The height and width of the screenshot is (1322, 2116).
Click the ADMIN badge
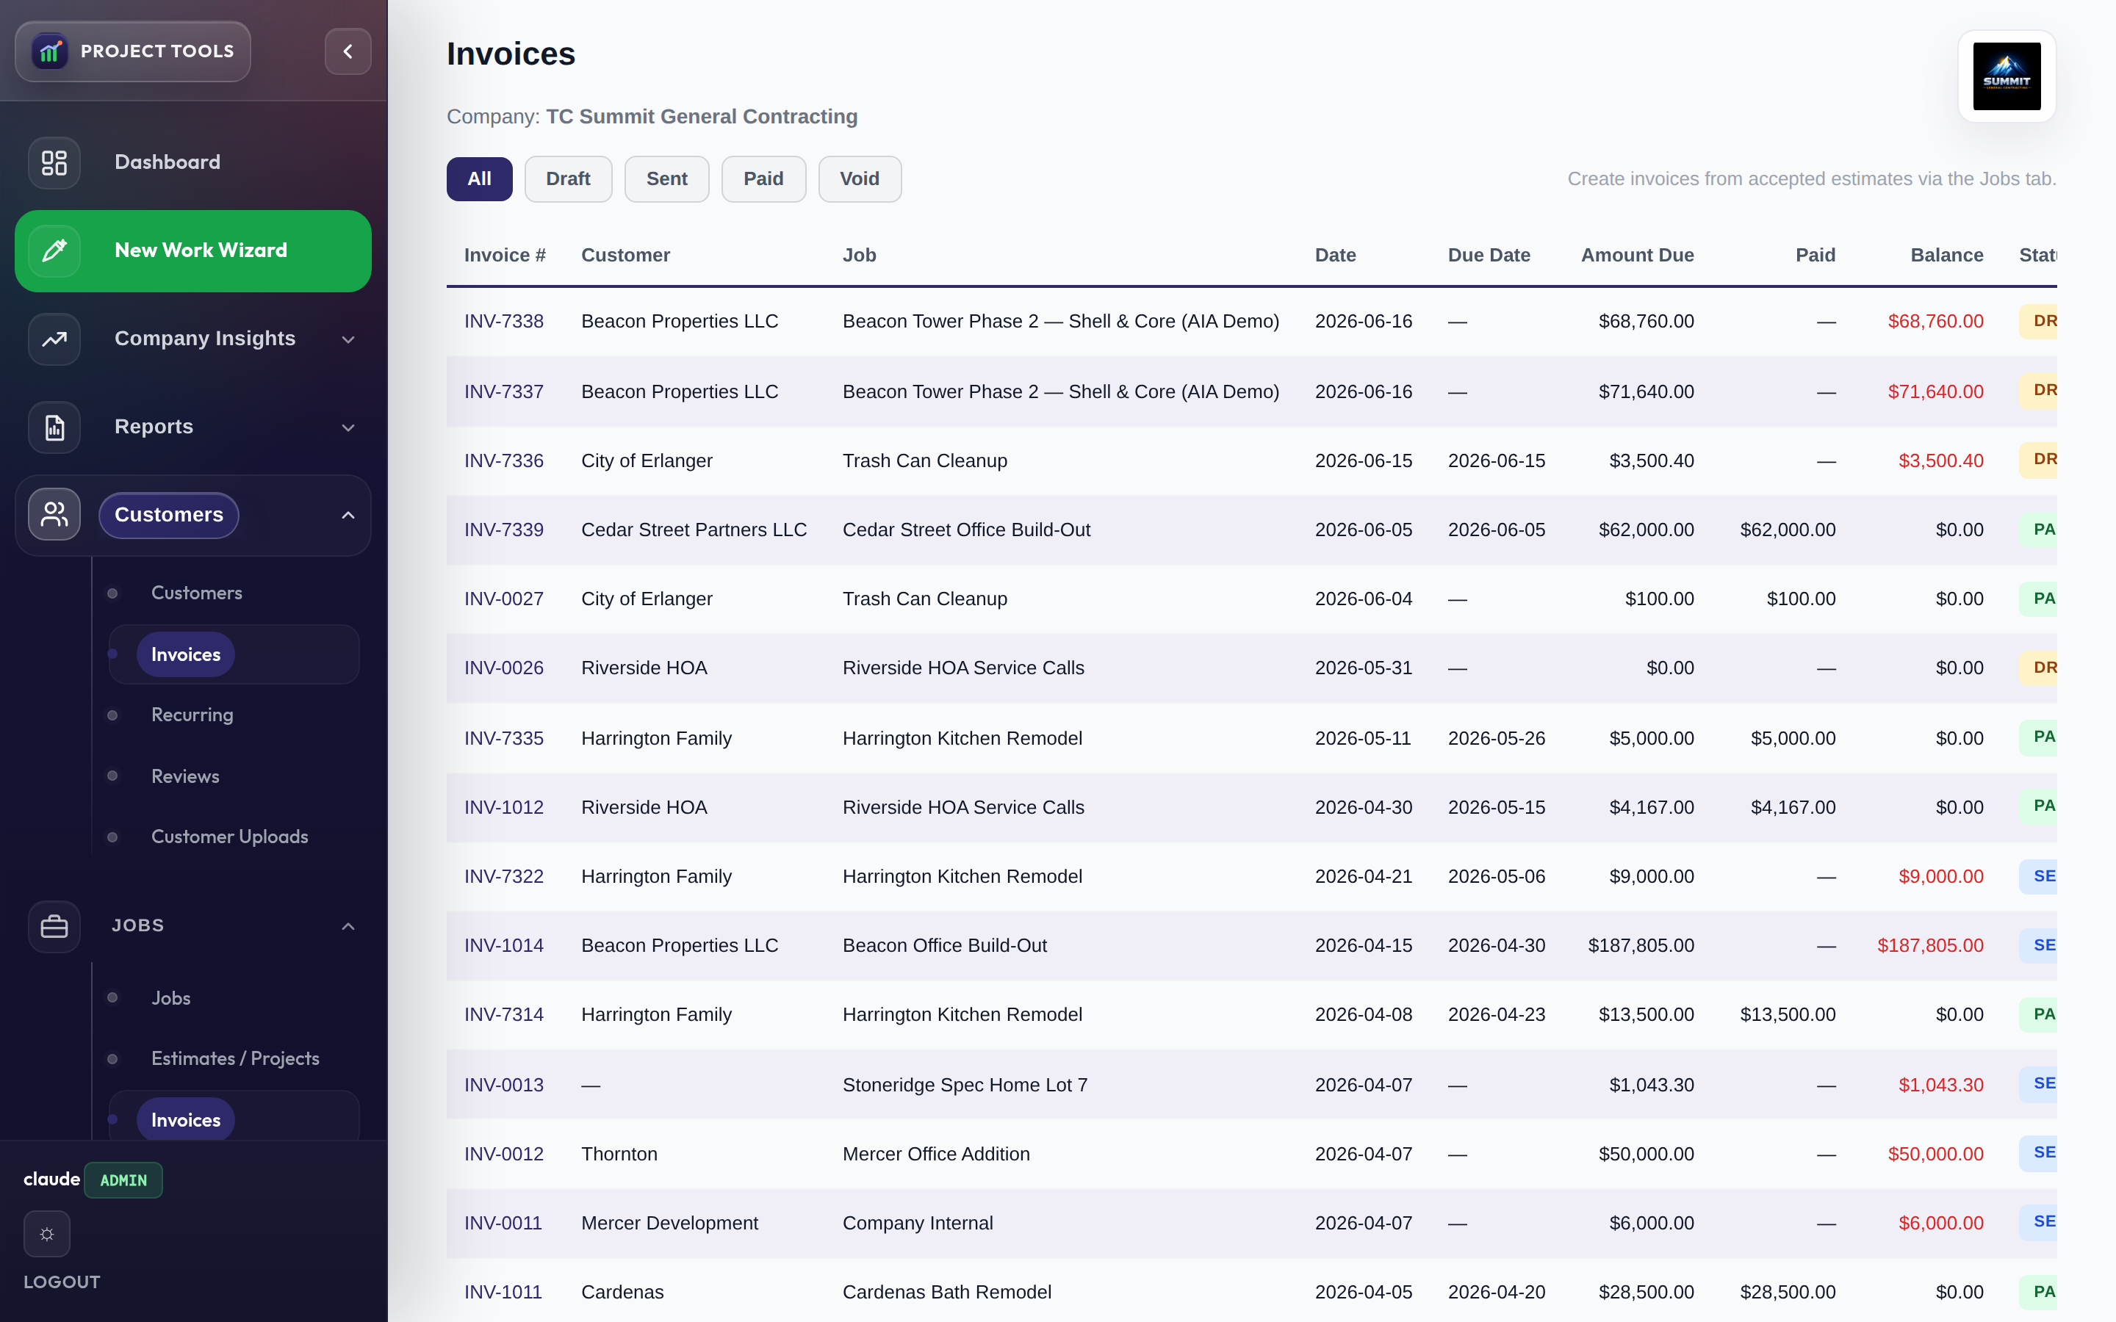click(123, 1180)
